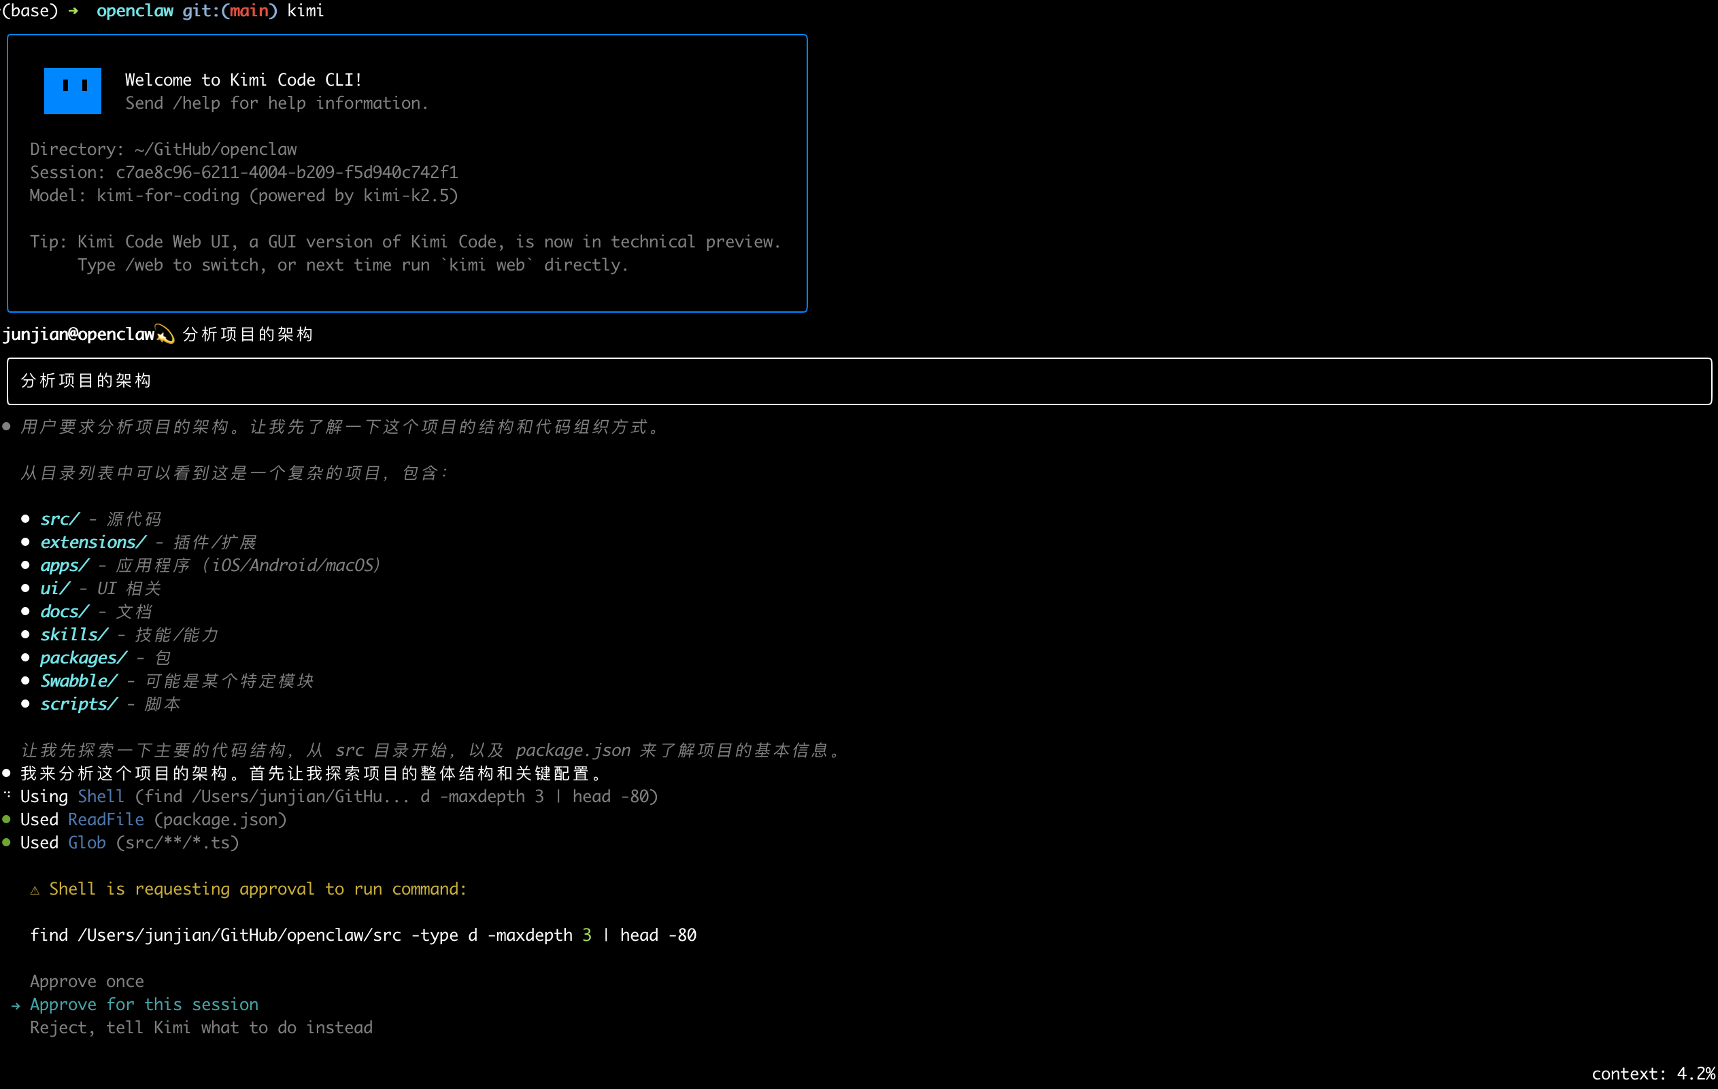Click the ReadFile tool name
The image size is (1718, 1089).
point(105,819)
